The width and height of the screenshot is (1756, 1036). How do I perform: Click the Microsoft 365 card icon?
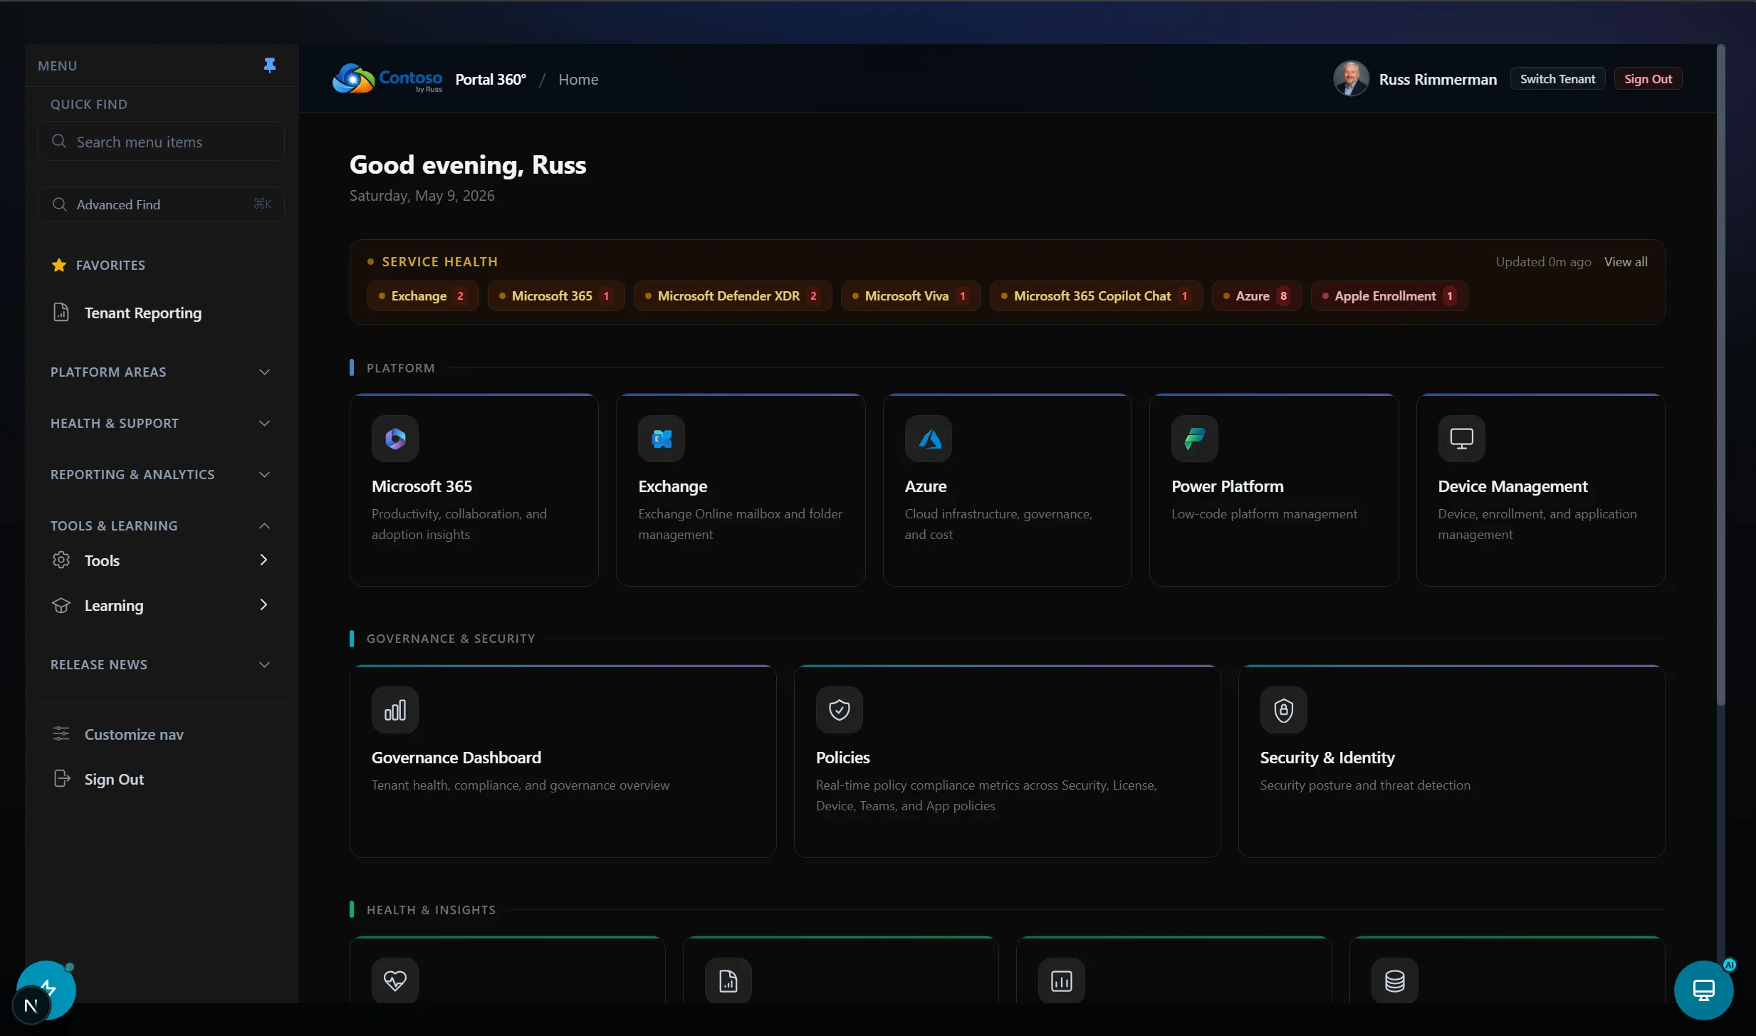[x=395, y=439]
